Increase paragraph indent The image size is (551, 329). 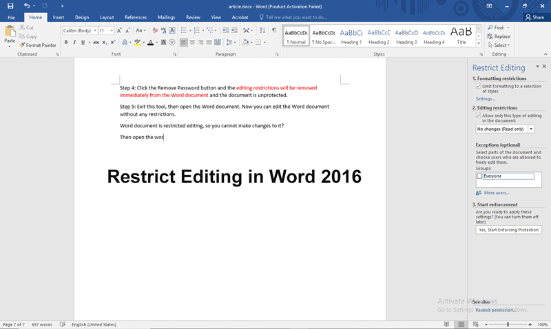pyautogui.click(x=234, y=30)
